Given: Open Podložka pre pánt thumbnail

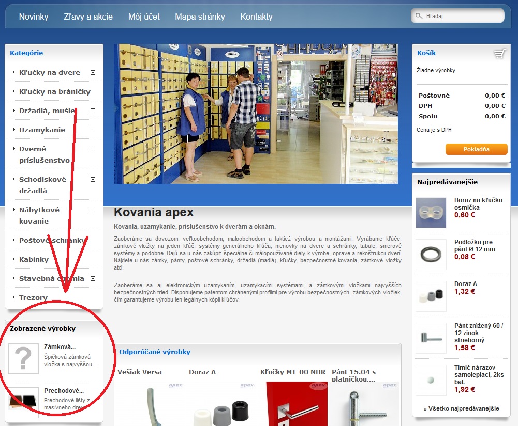Looking at the screenshot, I should click(431, 255).
